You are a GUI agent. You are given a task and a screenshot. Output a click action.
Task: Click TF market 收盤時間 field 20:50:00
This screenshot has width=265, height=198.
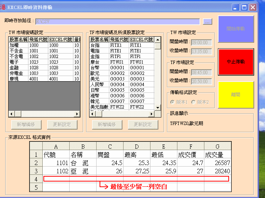(201, 82)
